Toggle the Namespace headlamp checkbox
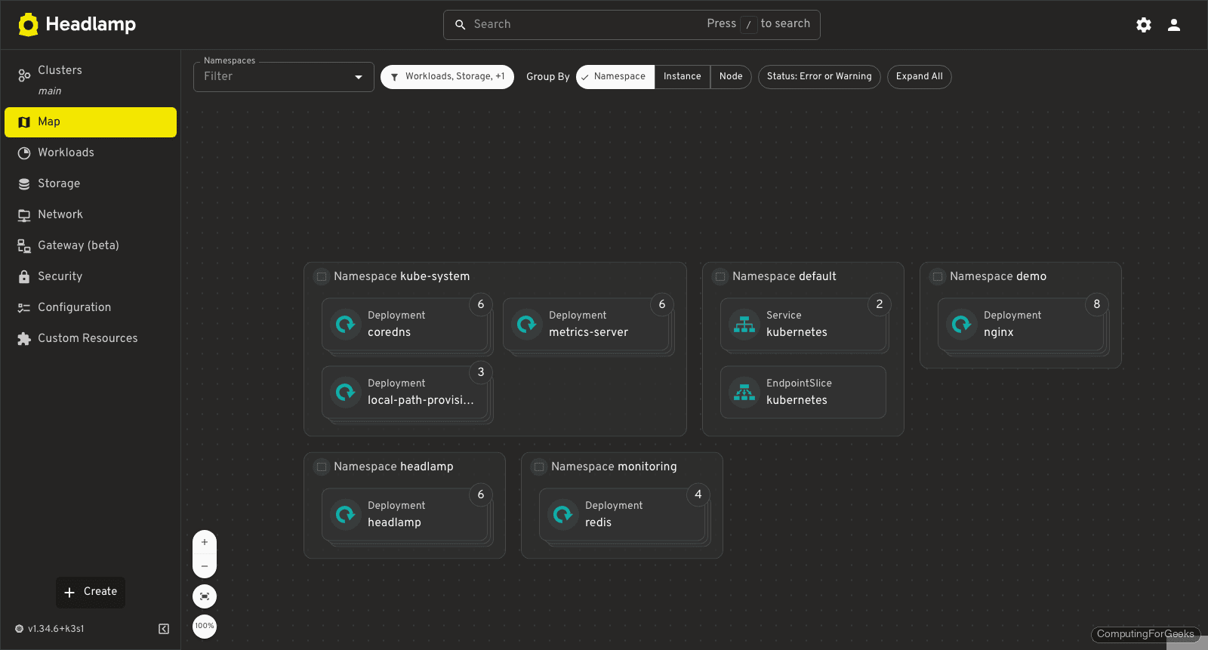Screen dimensions: 1208x650 pos(322,467)
